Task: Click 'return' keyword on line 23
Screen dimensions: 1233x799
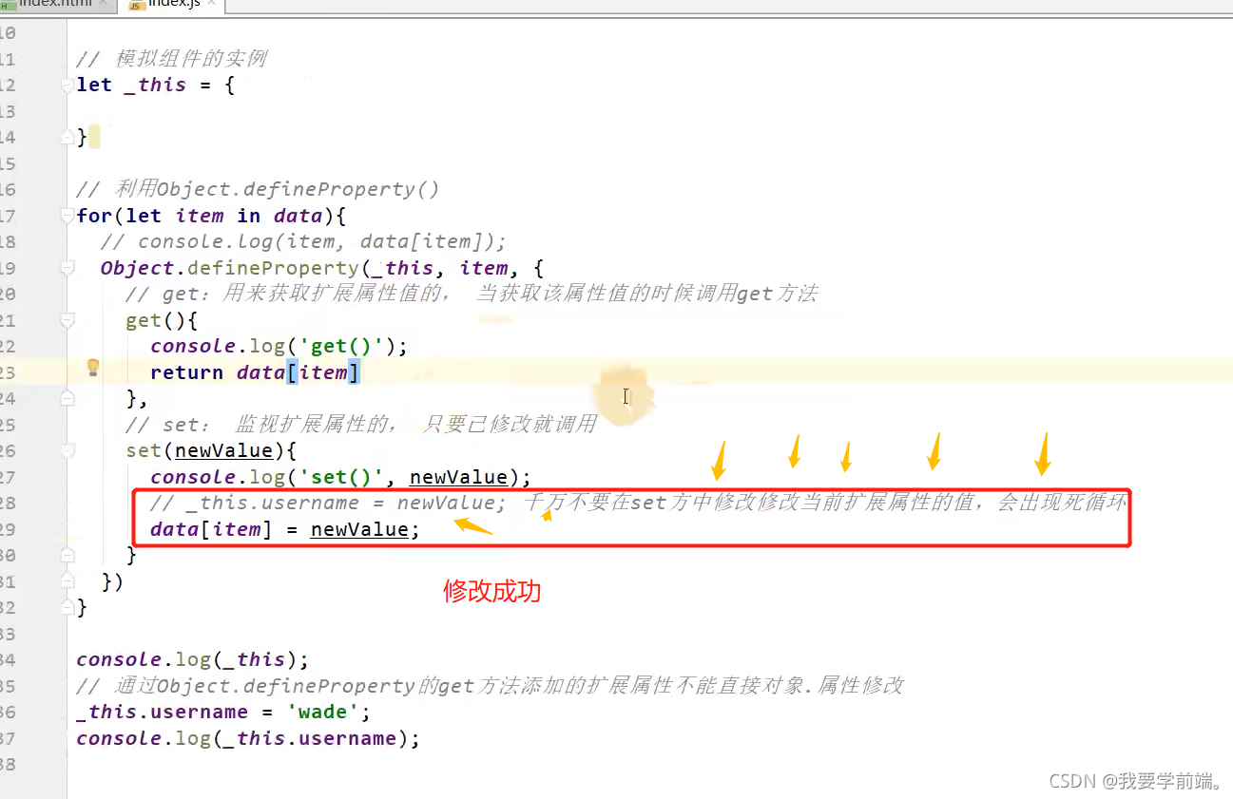Action: 186,372
